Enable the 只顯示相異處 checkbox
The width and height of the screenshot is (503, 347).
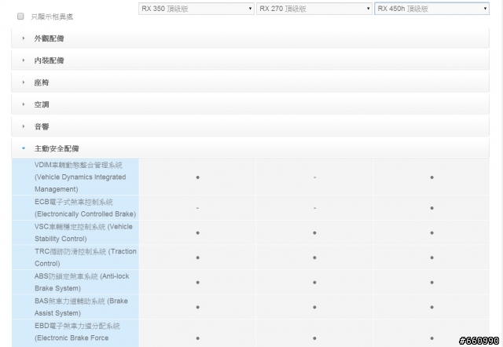[20, 16]
